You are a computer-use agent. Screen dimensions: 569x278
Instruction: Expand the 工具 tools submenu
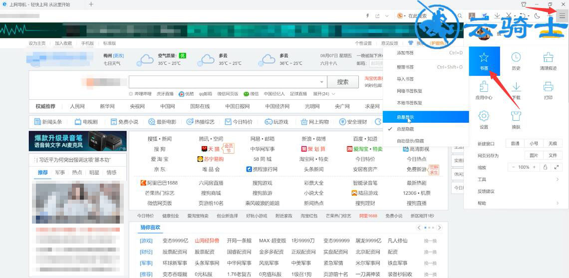pyautogui.click(x=519, y=179)
